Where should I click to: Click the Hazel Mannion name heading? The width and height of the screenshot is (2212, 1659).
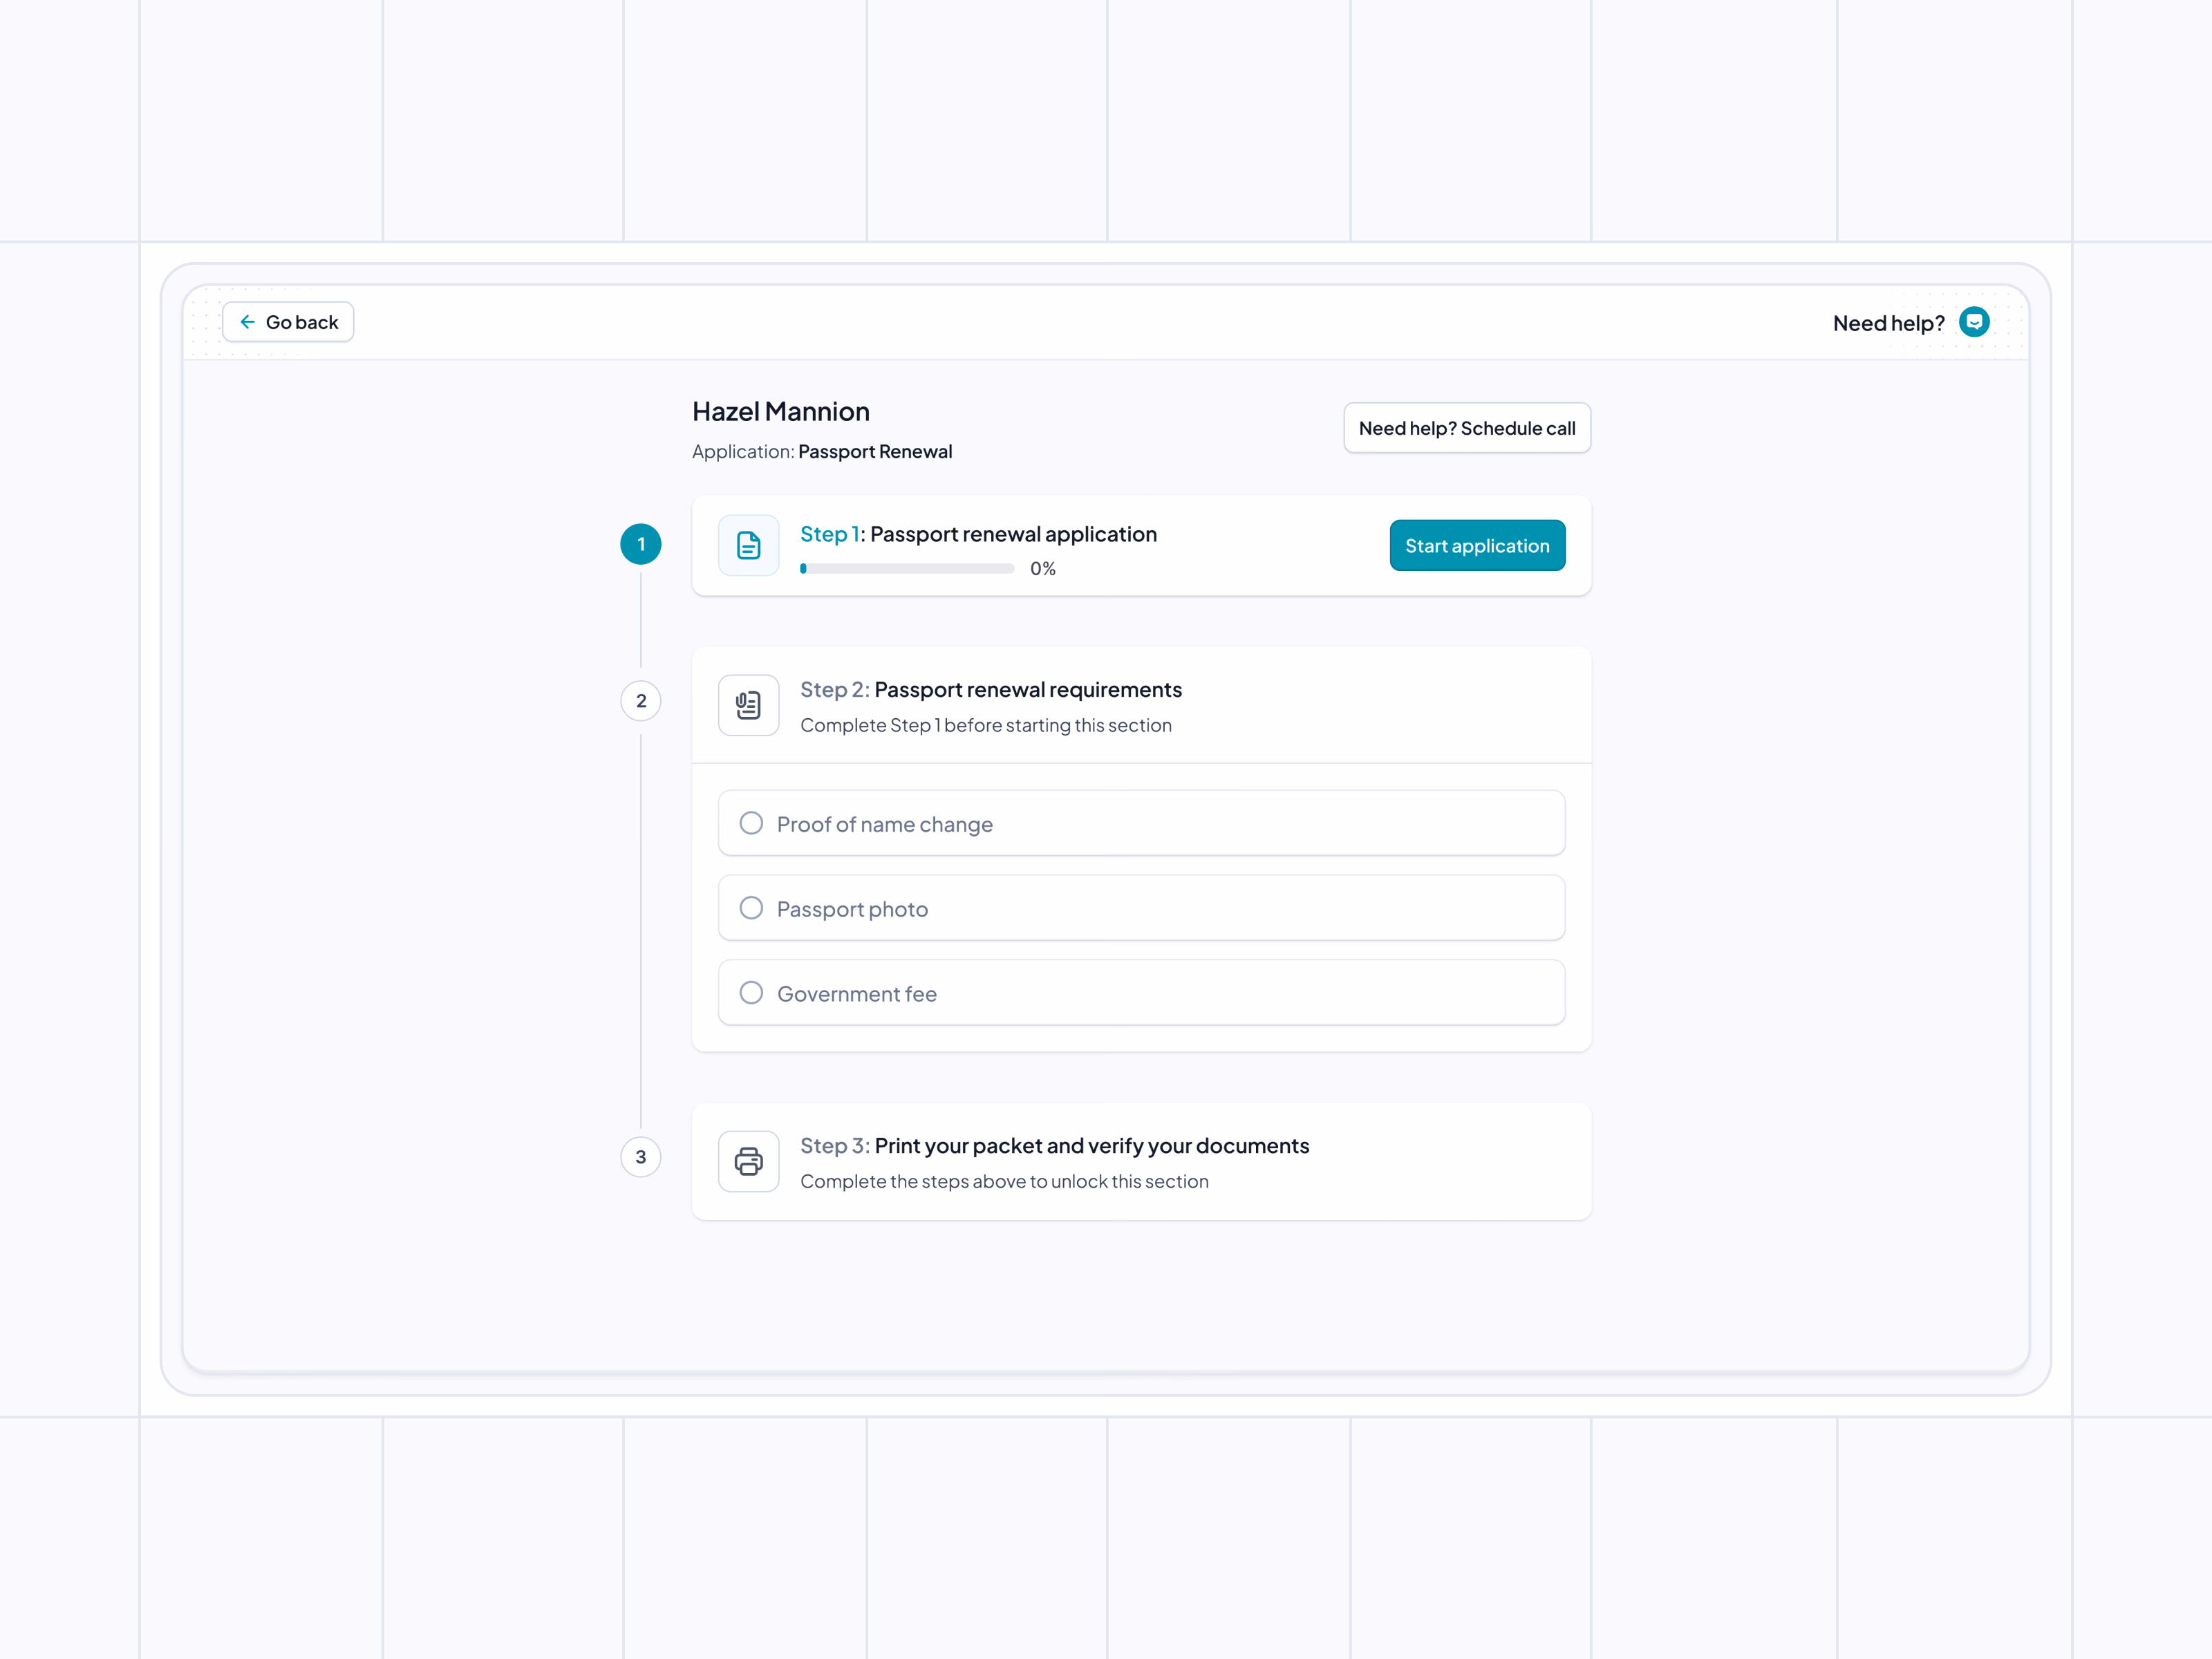[781, 412]
